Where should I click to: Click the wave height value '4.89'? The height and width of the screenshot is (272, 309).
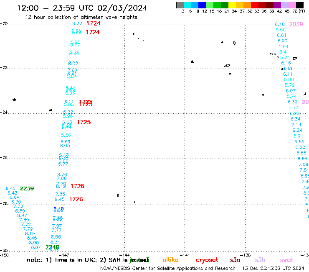283,46
